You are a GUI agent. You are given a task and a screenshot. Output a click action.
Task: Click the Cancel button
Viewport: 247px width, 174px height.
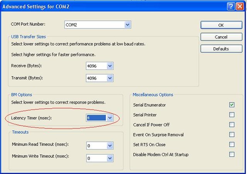[221, 37]
